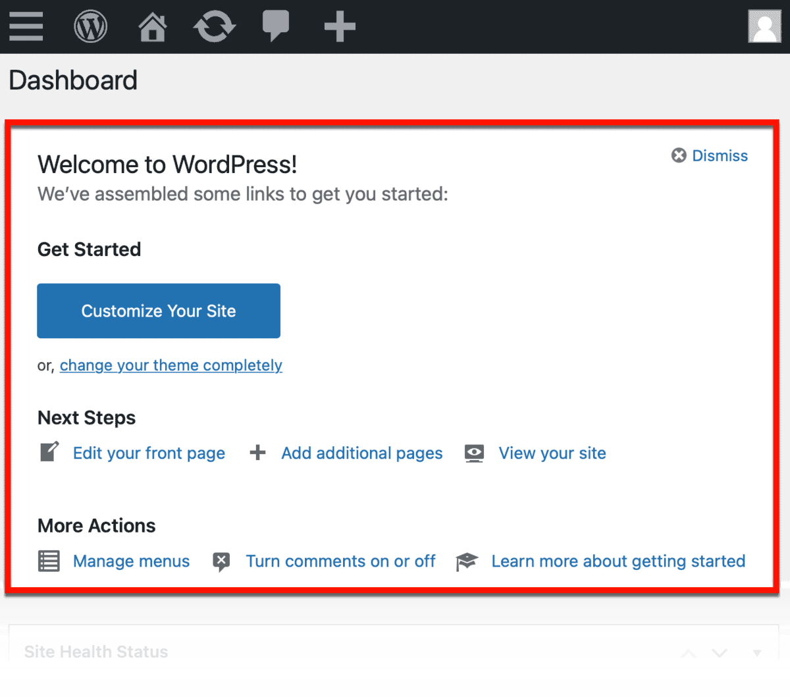This screenshot has width=790, height=697.
Task: Open the admin sidebar menu
Action: 26,26
